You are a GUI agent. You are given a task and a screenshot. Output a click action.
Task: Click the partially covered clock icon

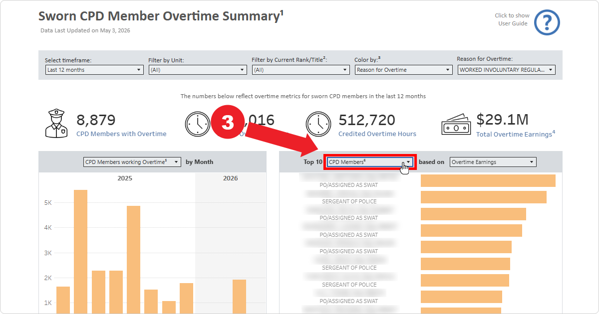198,124
